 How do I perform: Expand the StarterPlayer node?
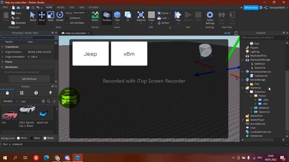(242, 120)
